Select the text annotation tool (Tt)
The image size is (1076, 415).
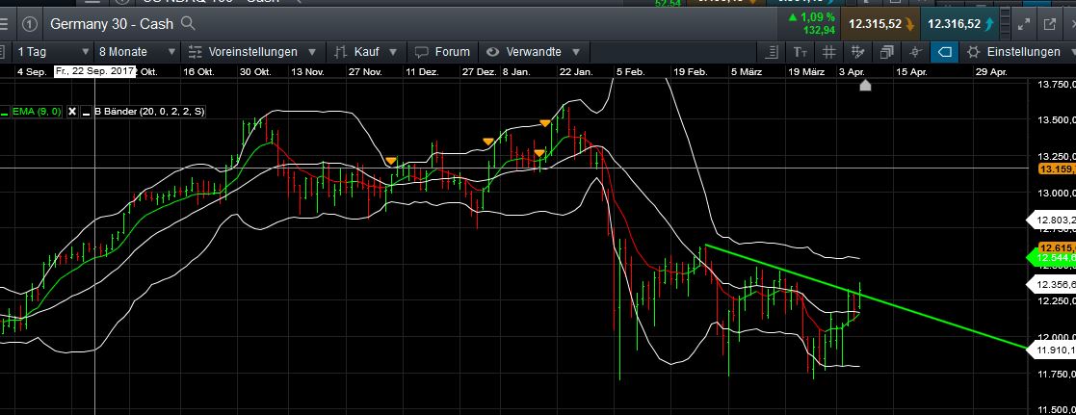pos(800,51)
